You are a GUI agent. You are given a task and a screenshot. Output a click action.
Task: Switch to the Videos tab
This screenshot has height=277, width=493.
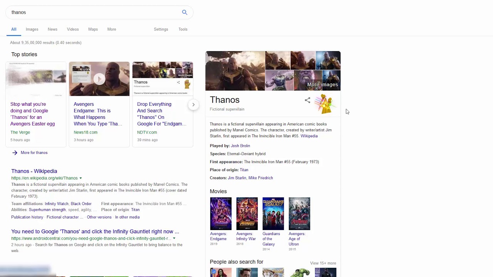pos(73,29)
